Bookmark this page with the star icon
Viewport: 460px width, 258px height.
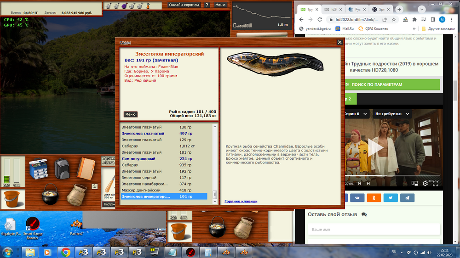(x=394, y=20)
